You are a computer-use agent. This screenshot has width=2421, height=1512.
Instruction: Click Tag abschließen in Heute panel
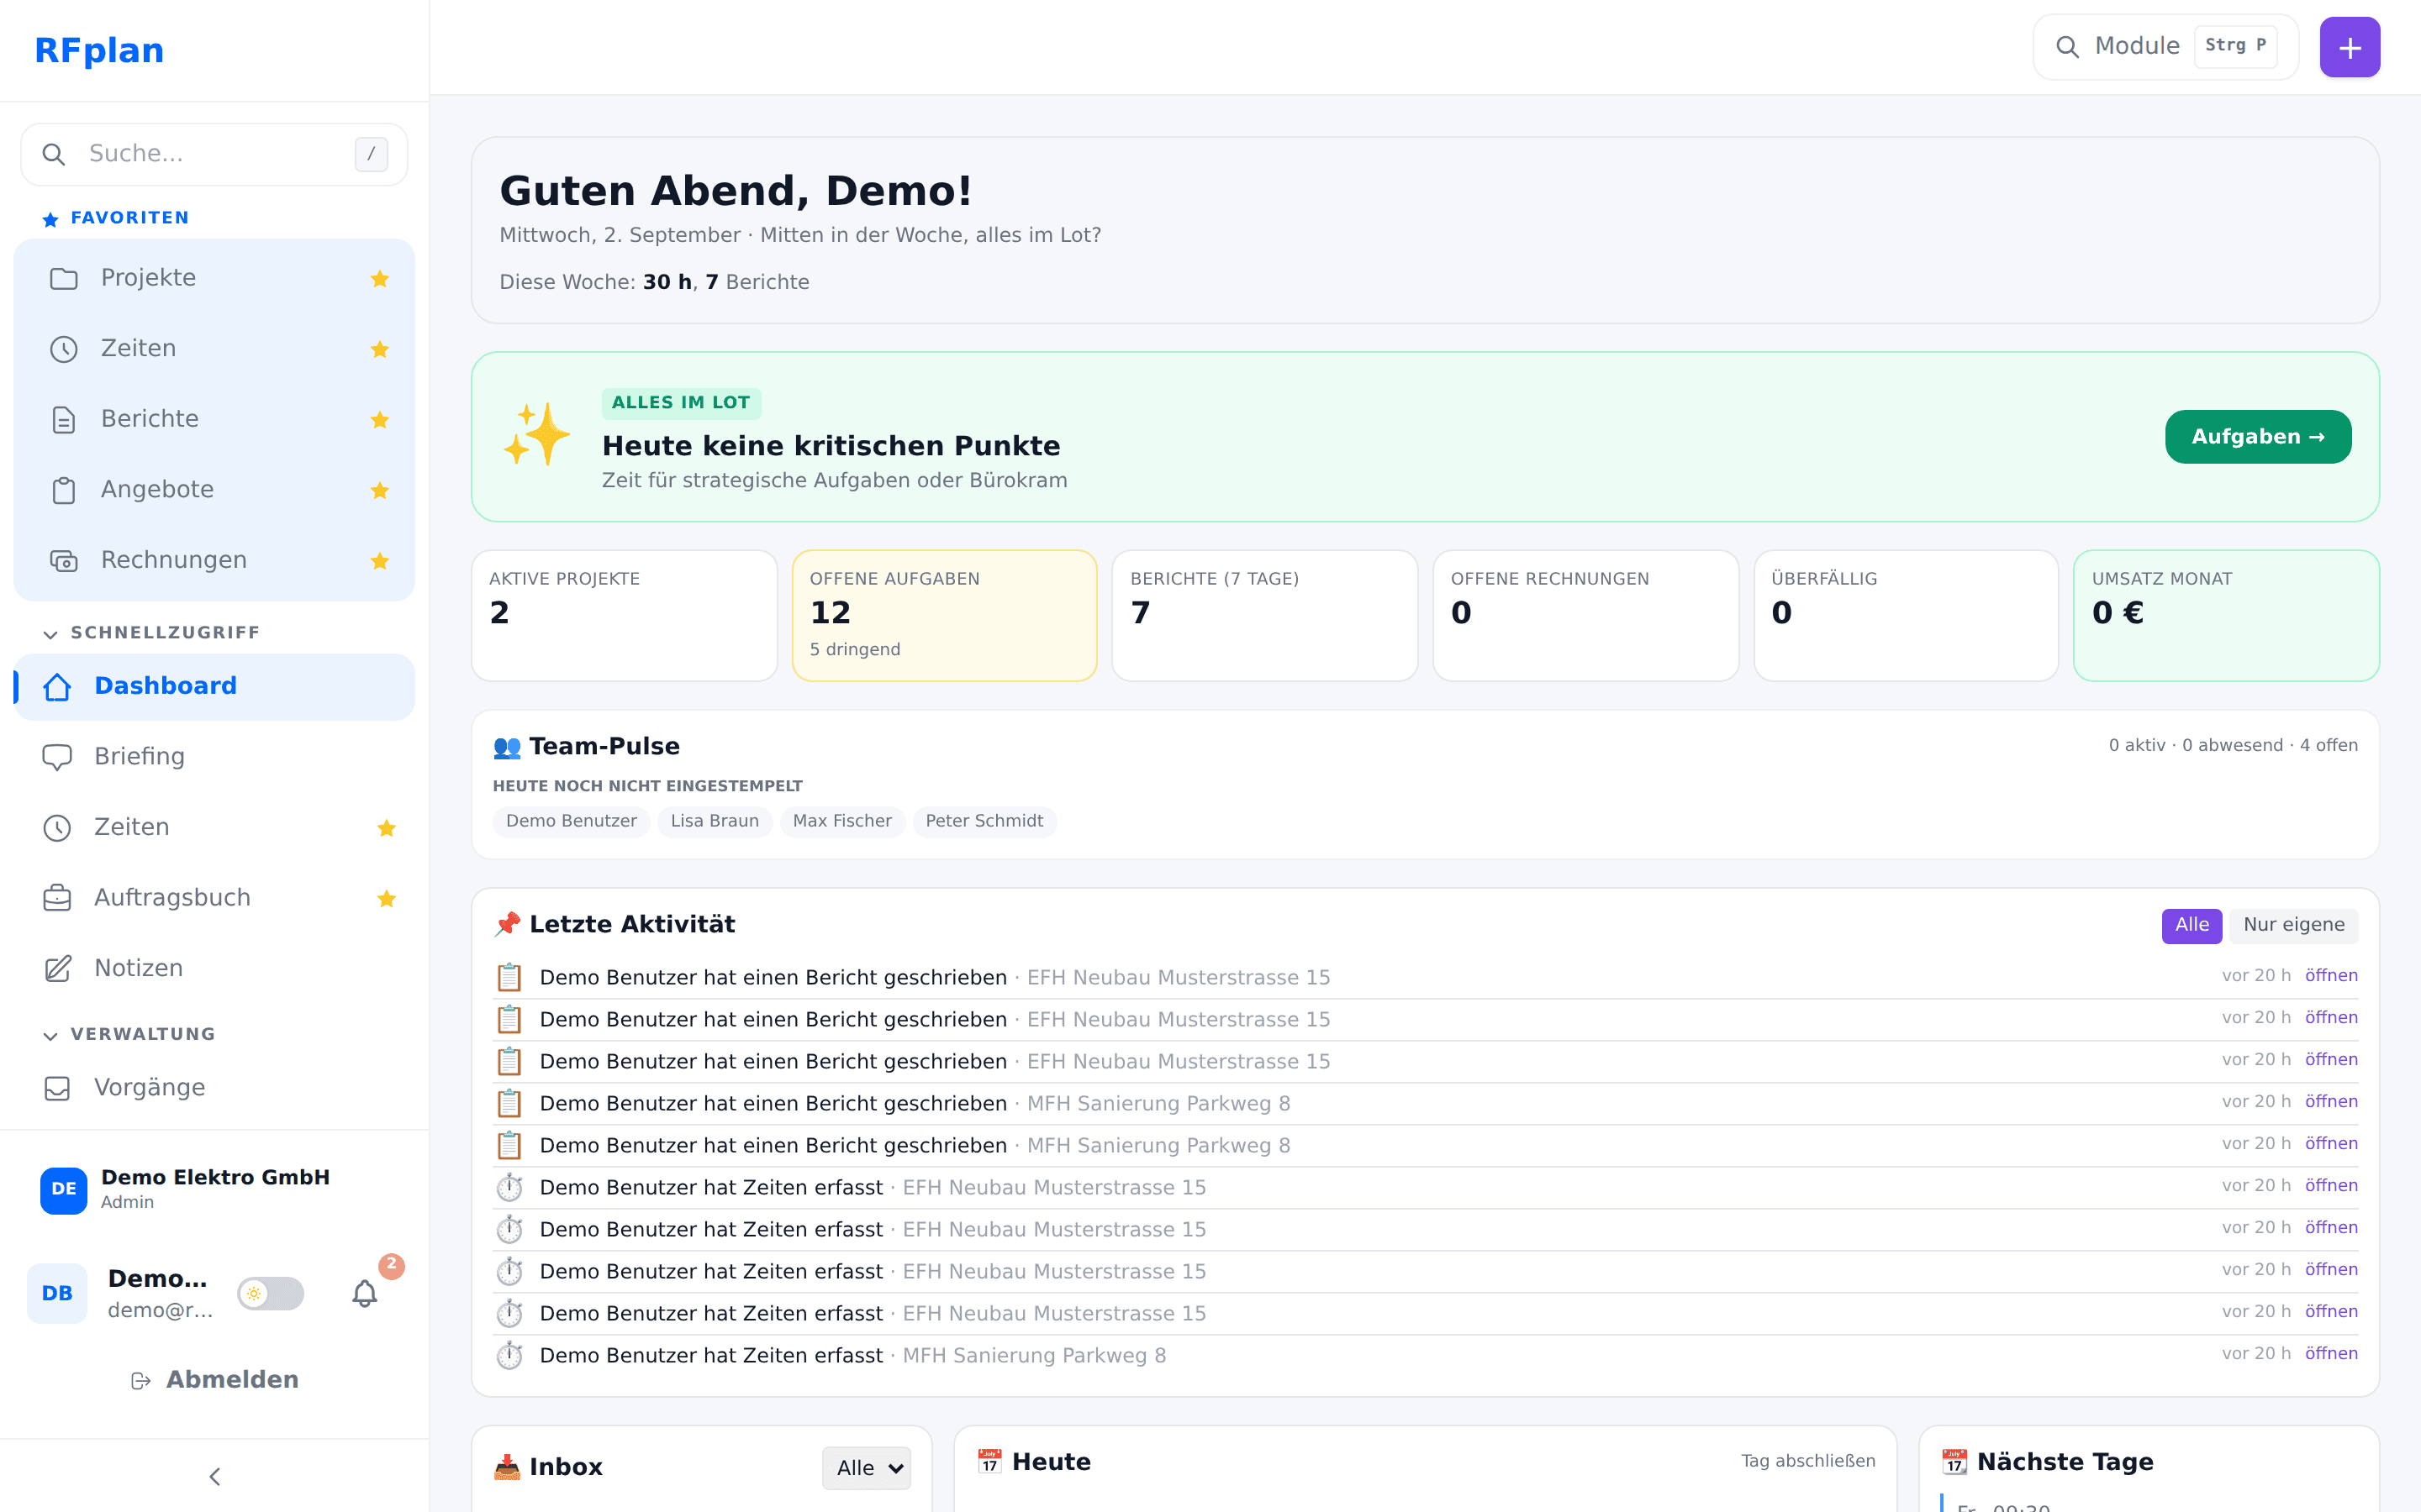point(1807,1461)
